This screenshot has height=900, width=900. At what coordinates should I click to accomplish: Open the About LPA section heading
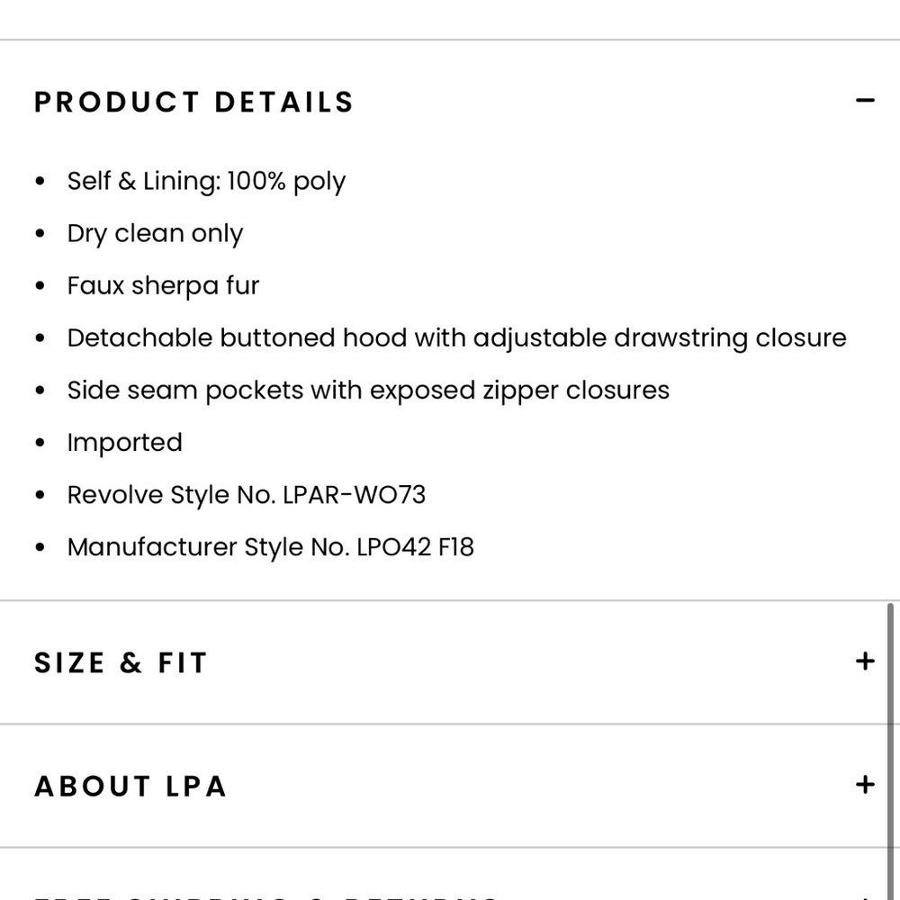click(130, 787)
